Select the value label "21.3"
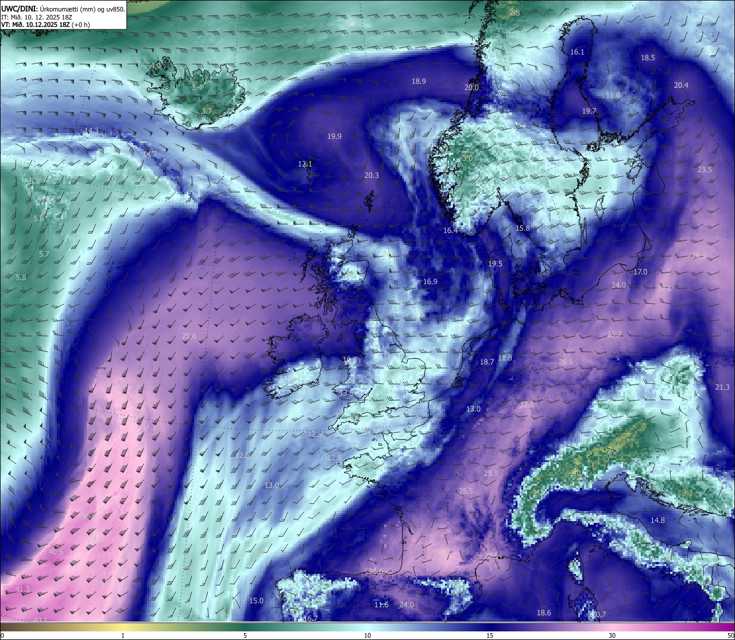 click(x=722, y=387)
